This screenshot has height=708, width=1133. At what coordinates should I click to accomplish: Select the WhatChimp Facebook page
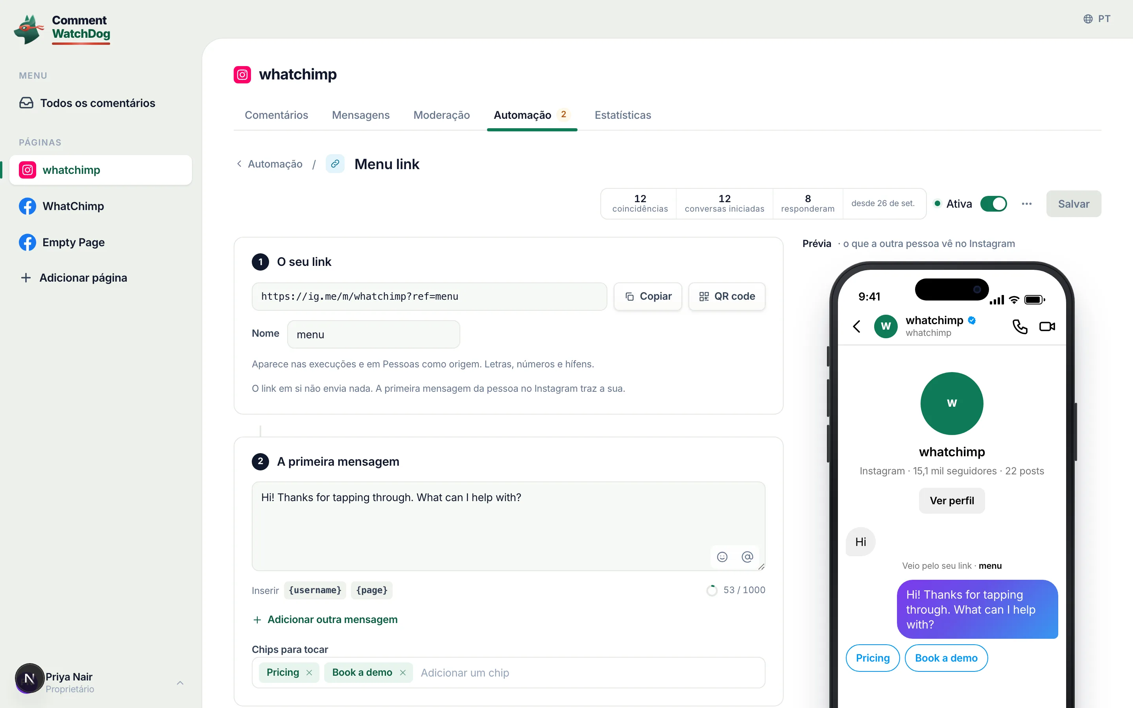[101, 206]
